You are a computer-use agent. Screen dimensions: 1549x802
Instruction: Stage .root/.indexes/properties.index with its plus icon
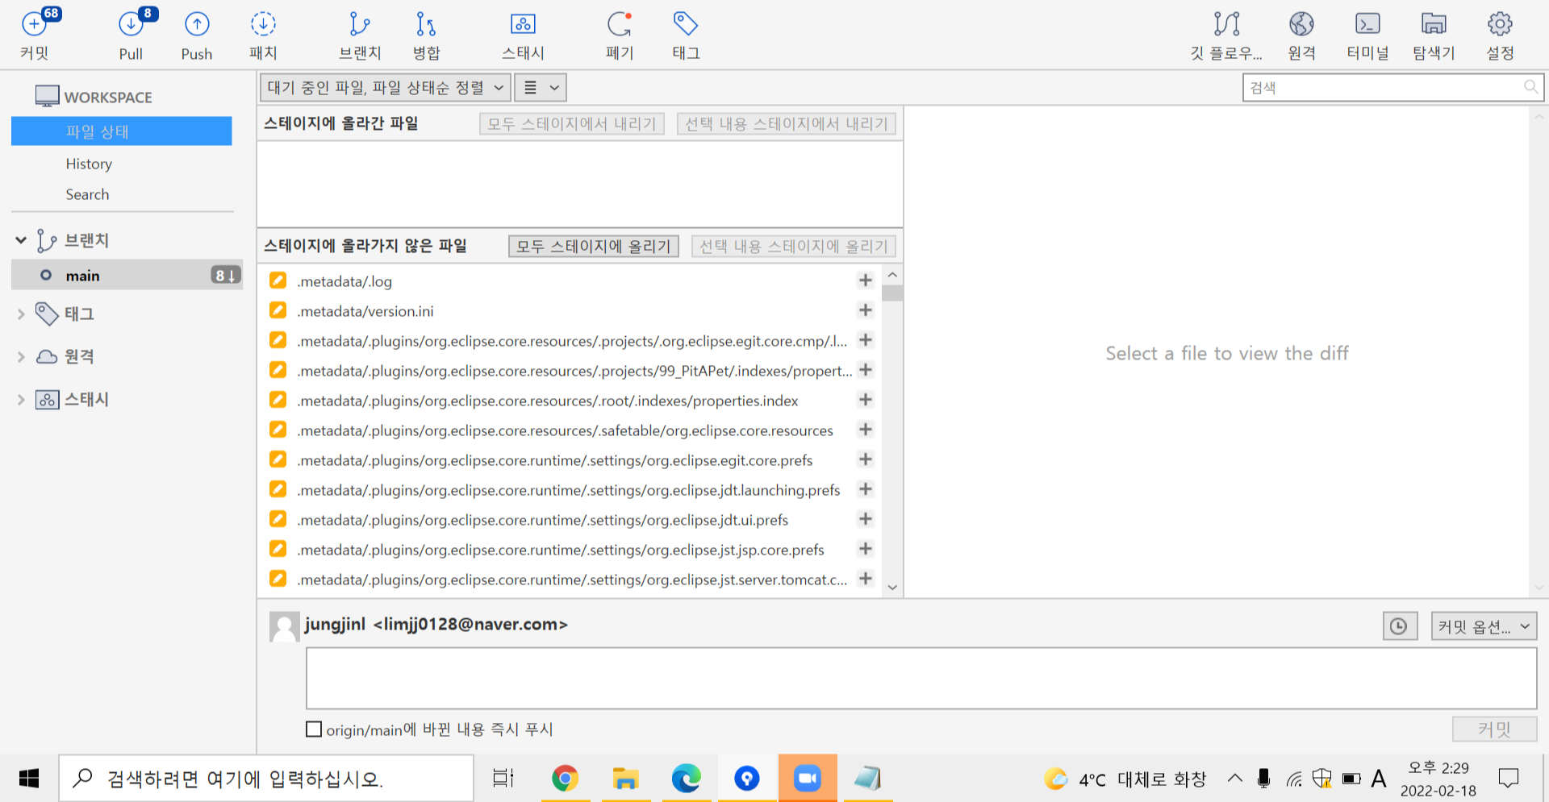866,400
